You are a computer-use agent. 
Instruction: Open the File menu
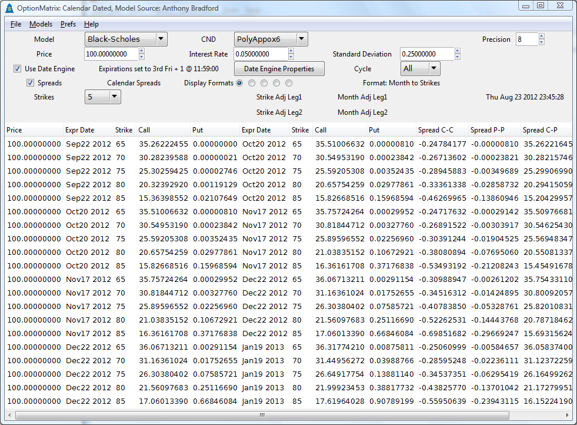pos(15,24)
